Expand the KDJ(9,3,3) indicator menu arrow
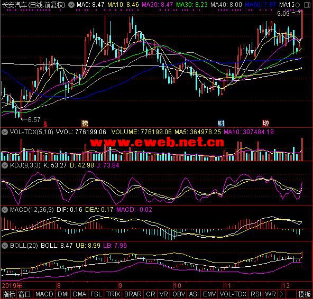The height and width of the screenshot is (299, 313). point(5,165)
